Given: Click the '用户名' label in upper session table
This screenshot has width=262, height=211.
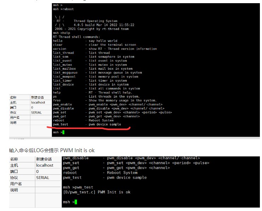Looking at the screenshot, I should click(x=14, y=118).
